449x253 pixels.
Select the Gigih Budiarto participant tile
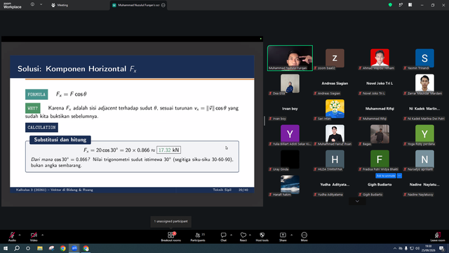click(x=380, y=185)
